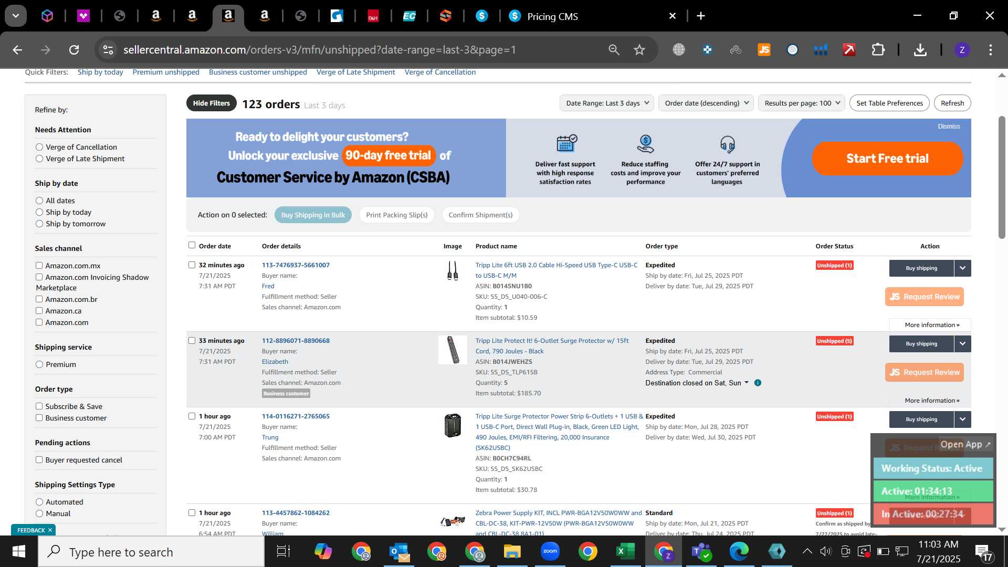Tick the Buyer requested cancel checkbox
The width and height of the screenshot is (1008, 567).
[39, 460]
